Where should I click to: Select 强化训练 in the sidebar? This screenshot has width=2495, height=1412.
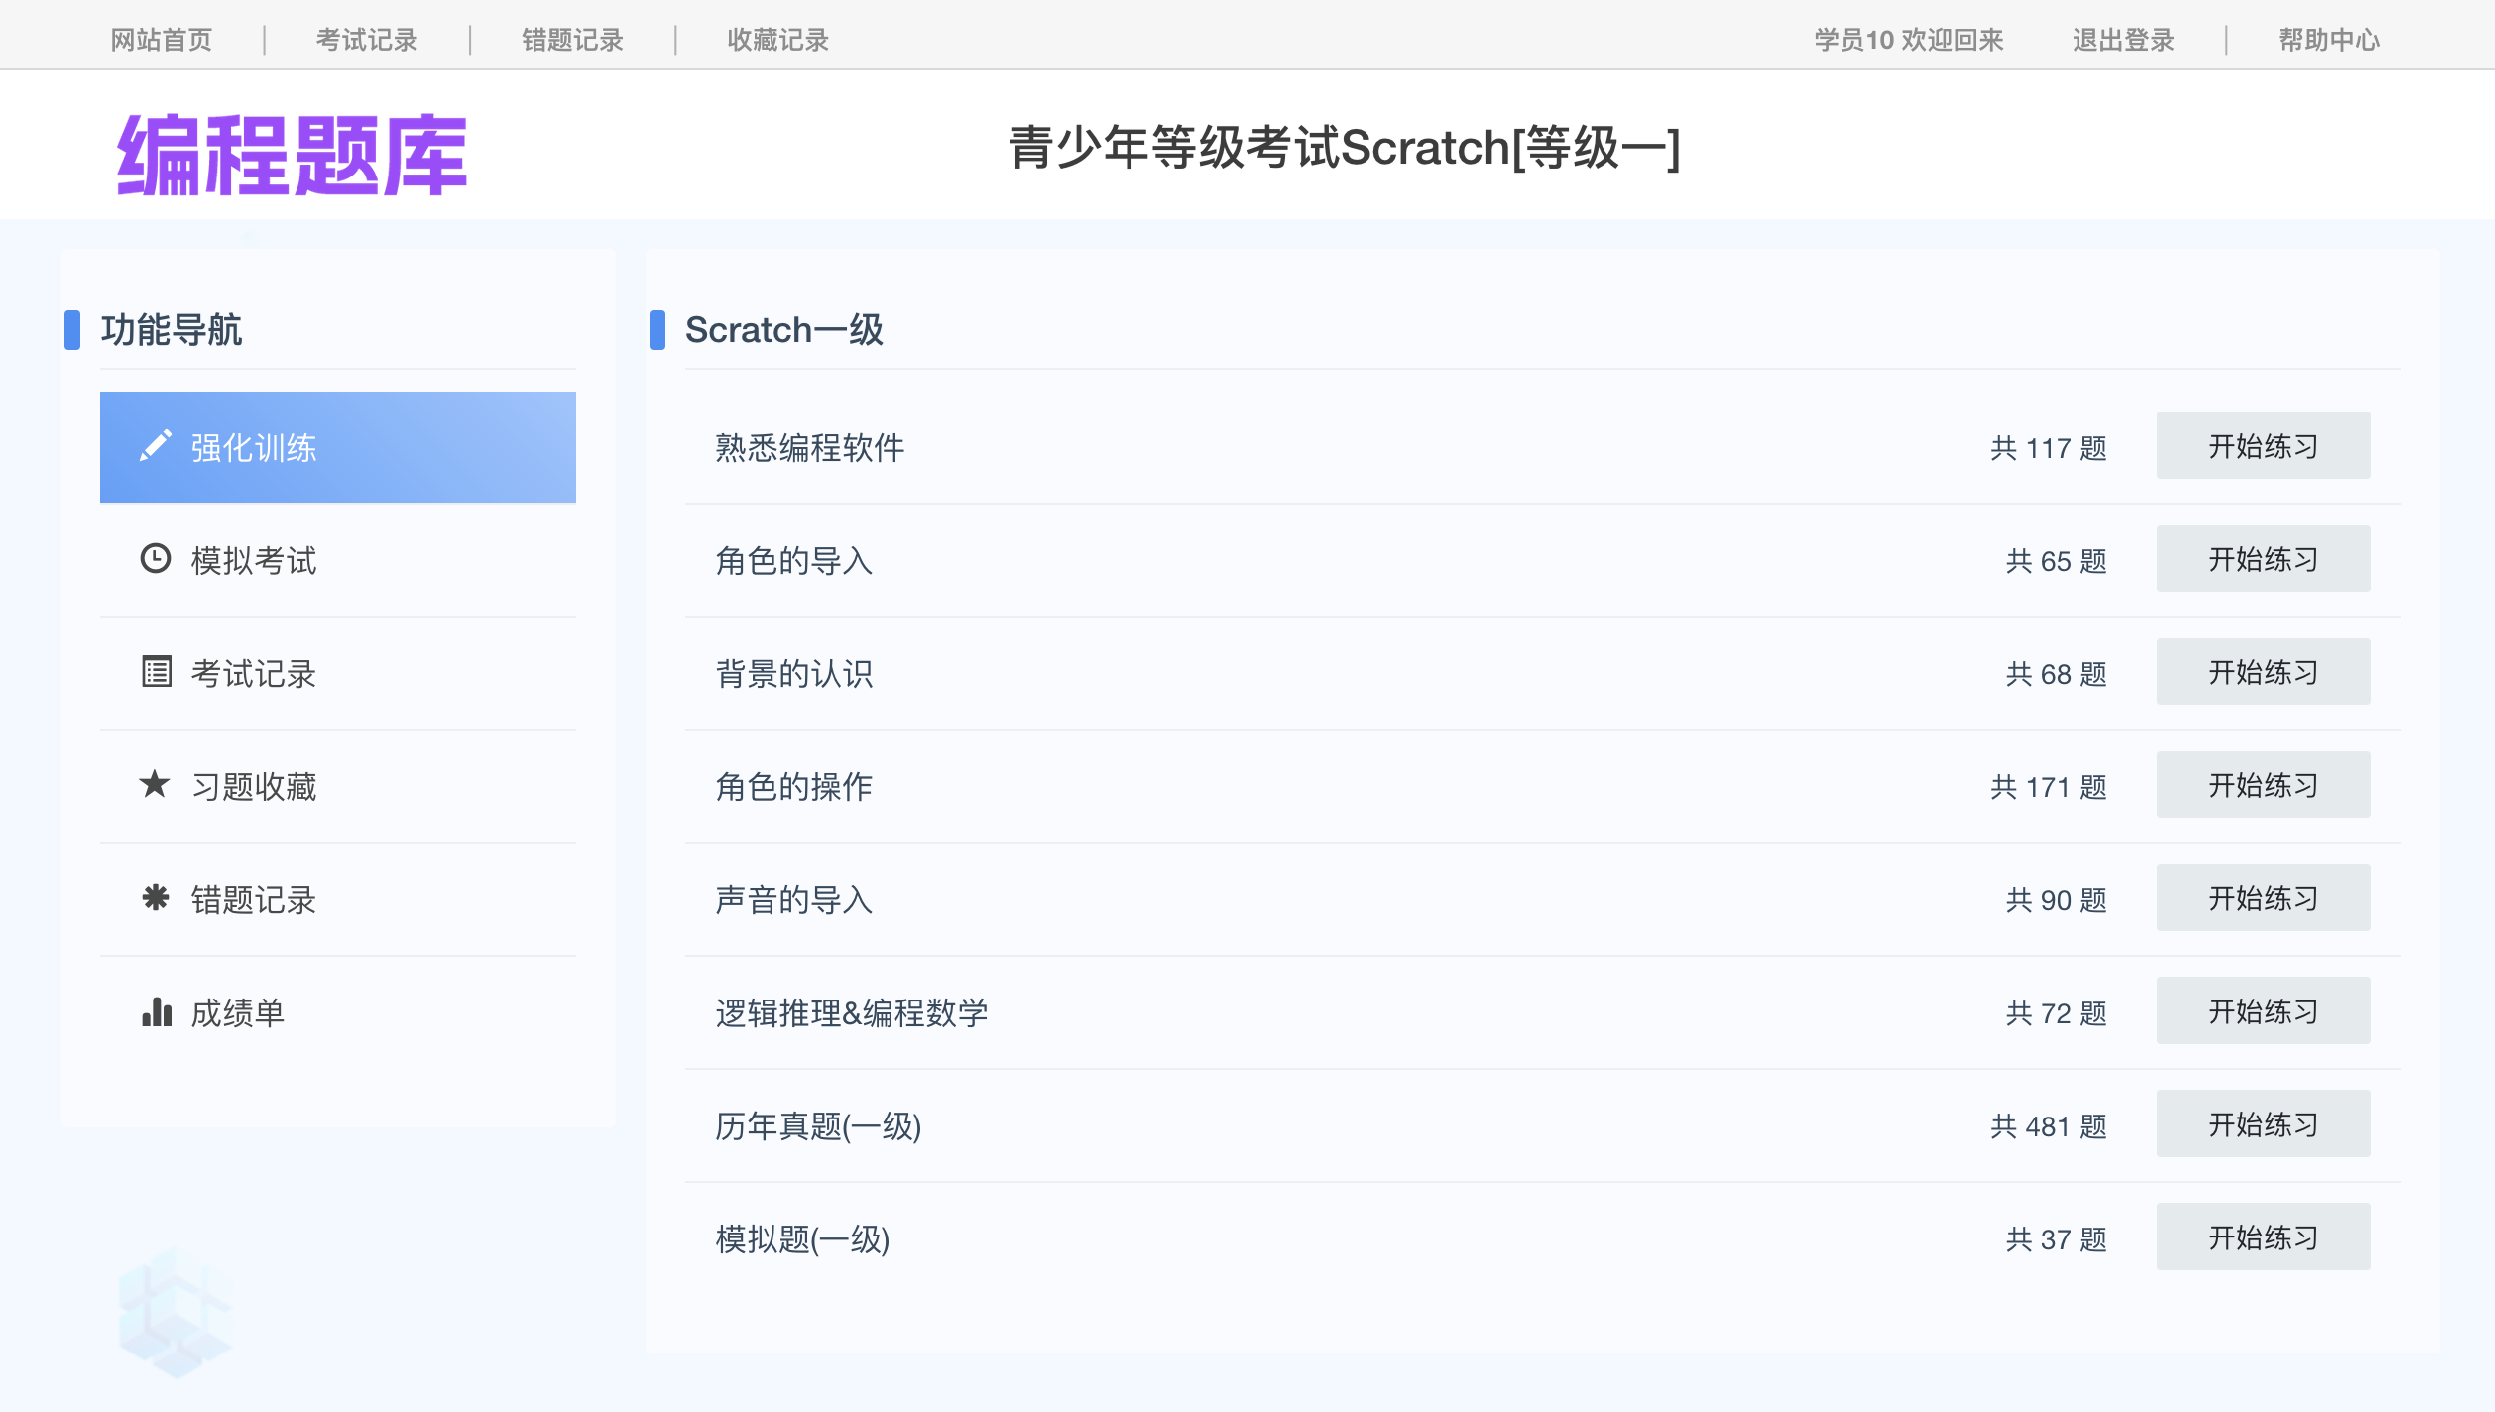coord(338,447)
